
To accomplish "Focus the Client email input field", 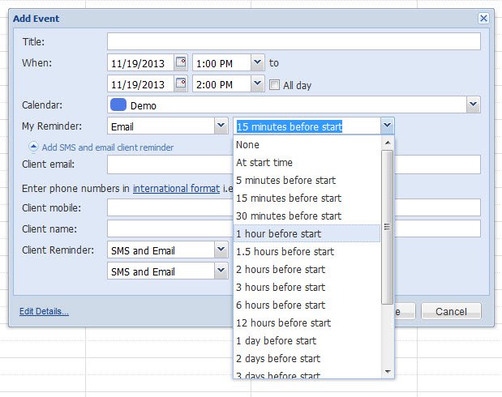I will pyautogui.click(x=170, y=164).
